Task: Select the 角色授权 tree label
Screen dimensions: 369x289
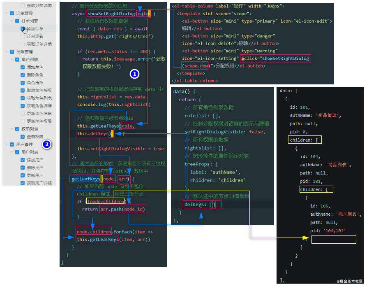Action: tap(35, 83)
